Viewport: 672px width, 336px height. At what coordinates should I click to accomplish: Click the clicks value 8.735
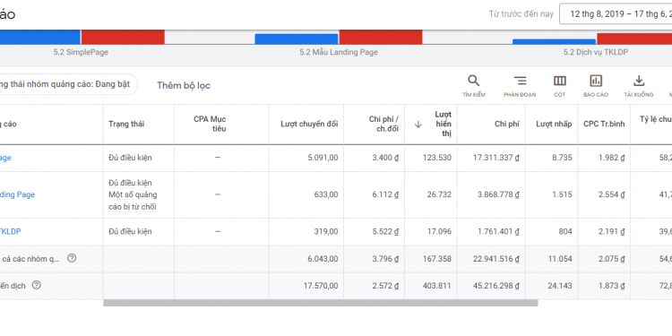[x=563, y=158]
